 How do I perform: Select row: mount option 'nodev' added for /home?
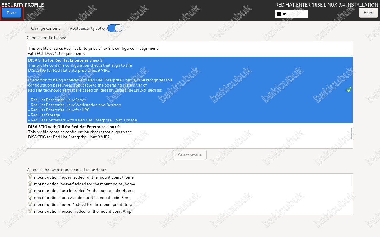189,177
